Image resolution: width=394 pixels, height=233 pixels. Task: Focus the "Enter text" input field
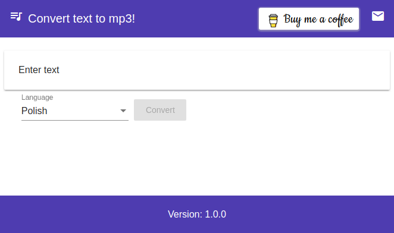tap(197, 70)
